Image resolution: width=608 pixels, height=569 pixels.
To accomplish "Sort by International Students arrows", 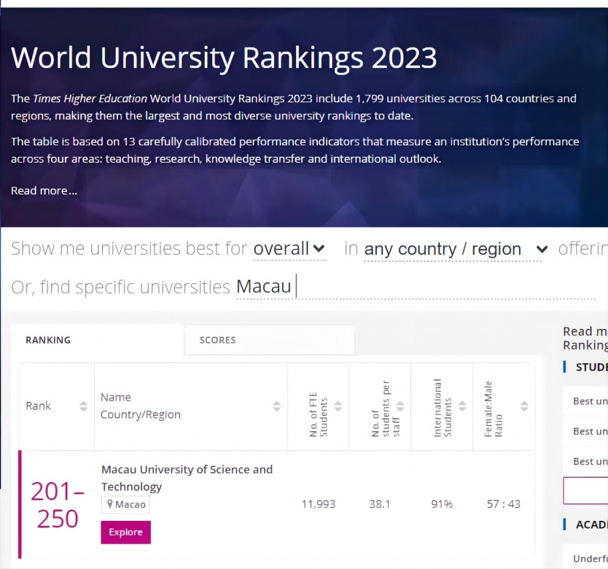I will [462, 406].
